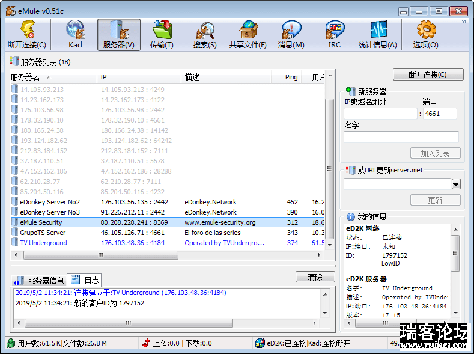This screenshot has height=354, width=474.
Task: Click the upload/download arrows status icon
Action: (x=147, y=343)
